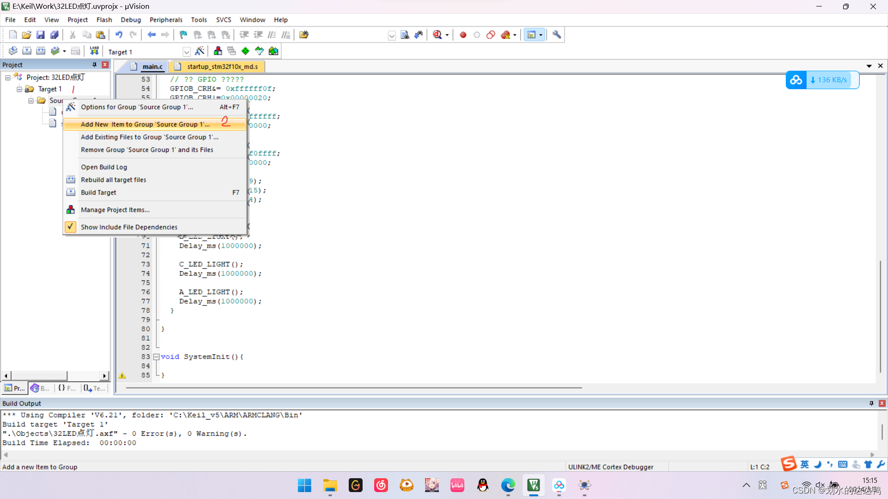
Task: Click the Disable breakpoint icon
Action: 477,35
